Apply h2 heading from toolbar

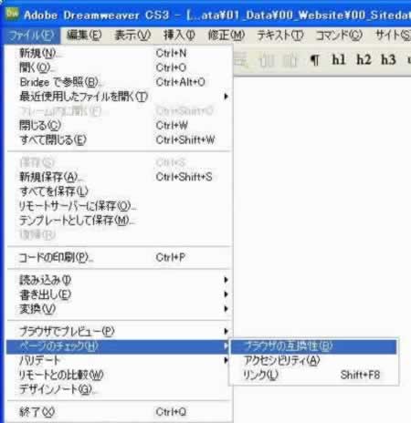coord(364,59)
